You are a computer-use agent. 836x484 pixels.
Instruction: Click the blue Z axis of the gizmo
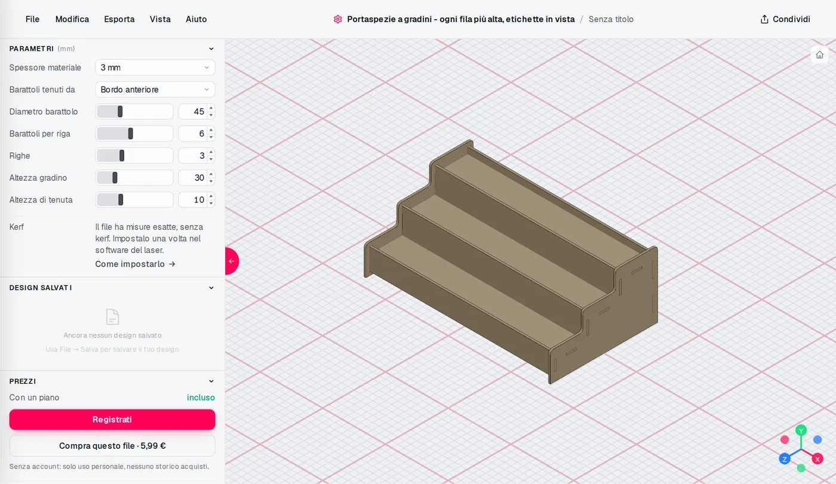pyautogui.click(x=785, y=458)
